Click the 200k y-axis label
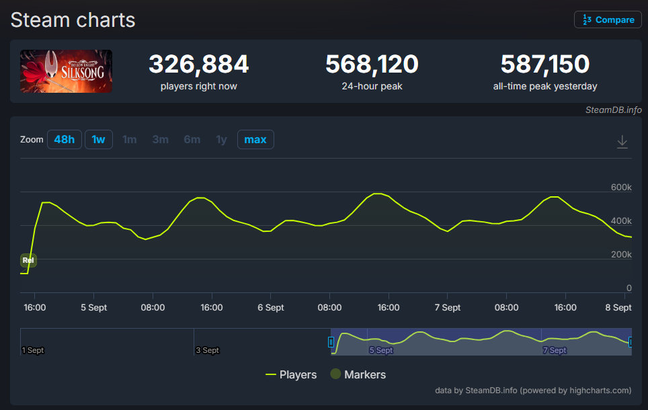The height and width of the screenshot is (410, 648). coord(621,254)
